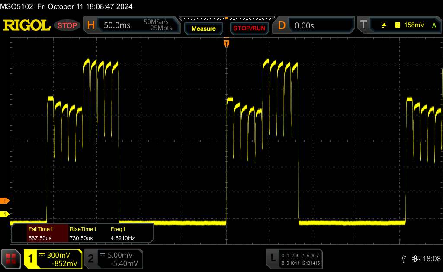Click the 50MSa/s sample rate readout
This screenshot has width=443, height=272.
(156, 22)
